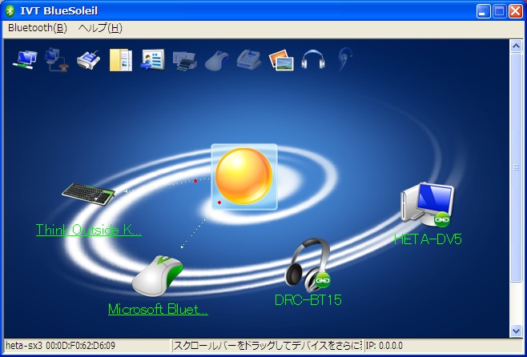527x357 pixels.
Task: Click the HETA-DV5 device name label
Action: point(428,239)
